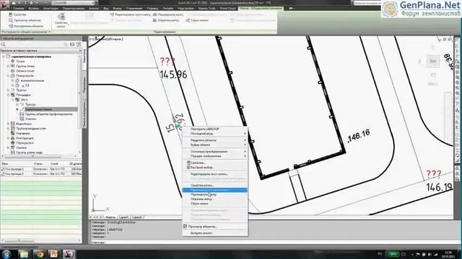This screenshot has width=462, height=259.
Task: Expand the Водосборы tree node
Action: pos(8,124)
